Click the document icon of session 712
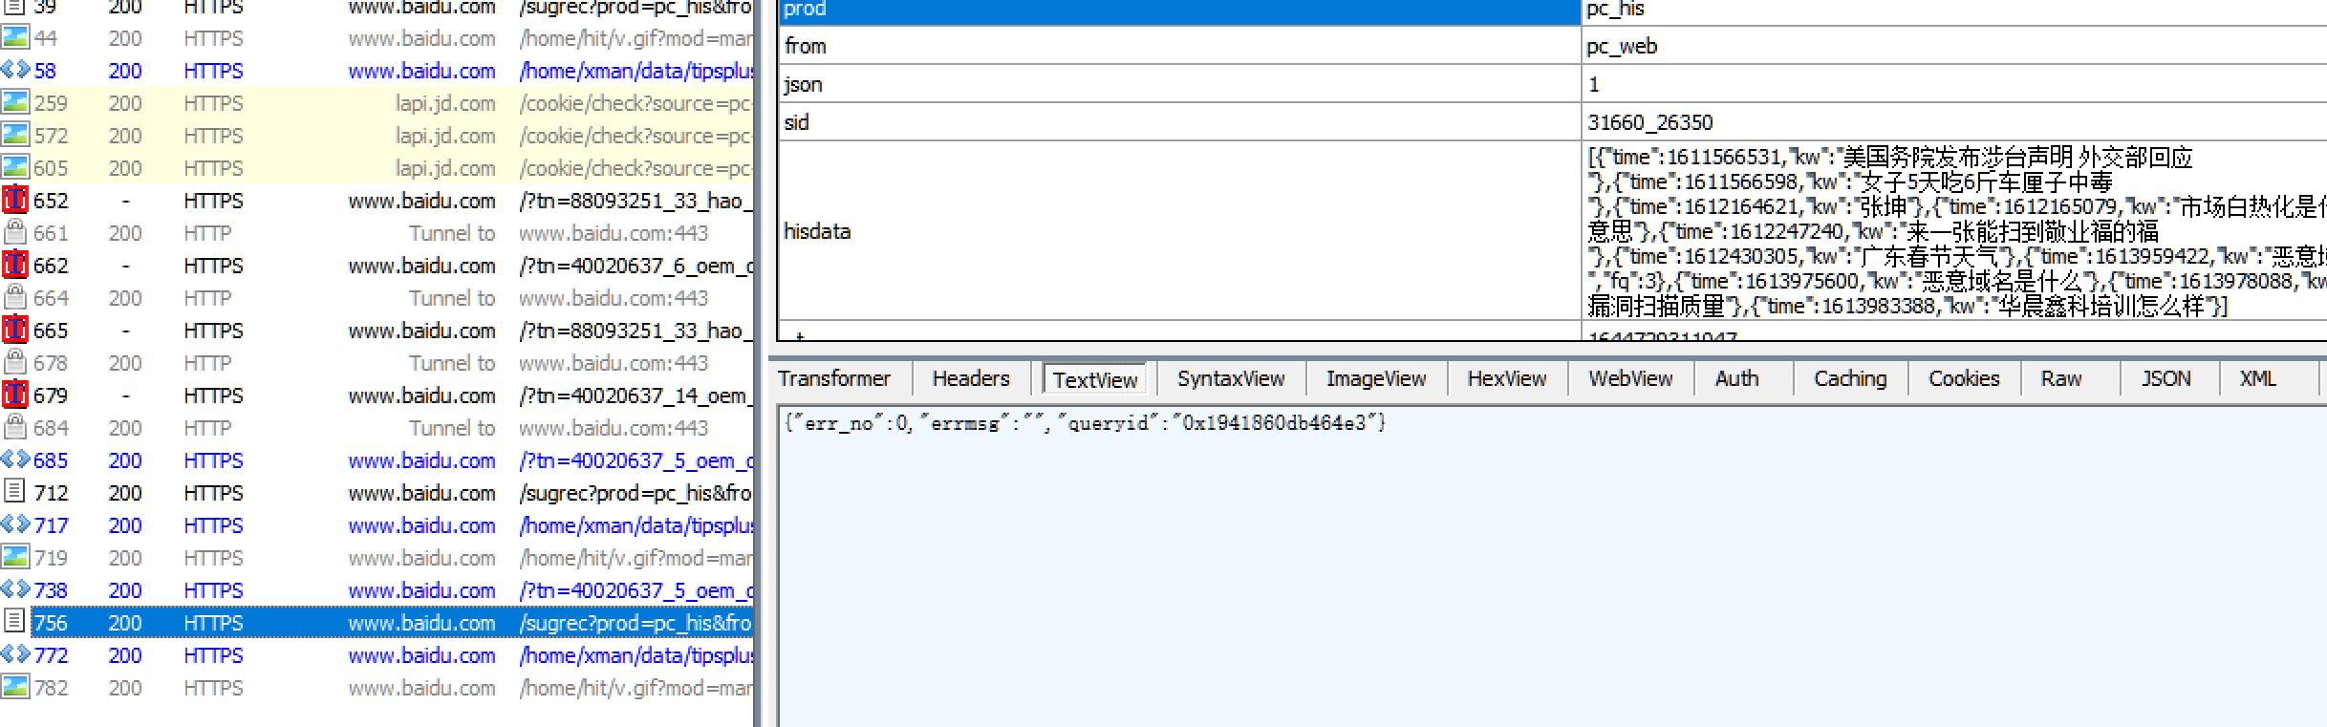This screenshot has width=2327, height=727. tap(15, 493)
